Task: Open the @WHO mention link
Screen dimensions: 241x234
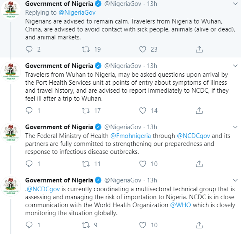Action: pyautogui.click(x=181, y=205)
